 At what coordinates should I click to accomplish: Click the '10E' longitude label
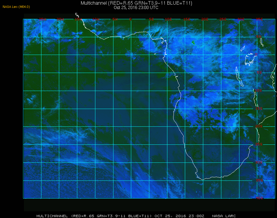pyautogui.click(x=168, y=19)
